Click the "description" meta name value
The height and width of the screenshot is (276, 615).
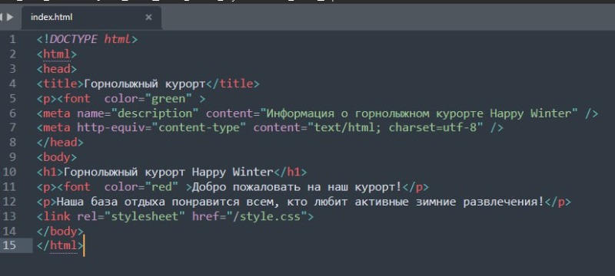155,113
